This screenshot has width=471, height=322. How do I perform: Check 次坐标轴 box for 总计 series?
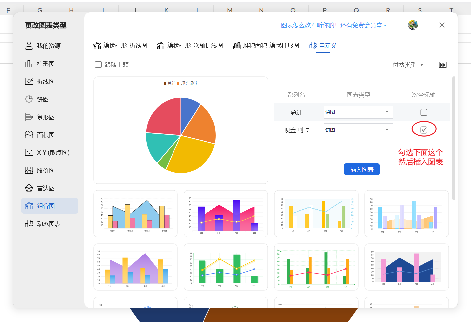click(424, 112)
